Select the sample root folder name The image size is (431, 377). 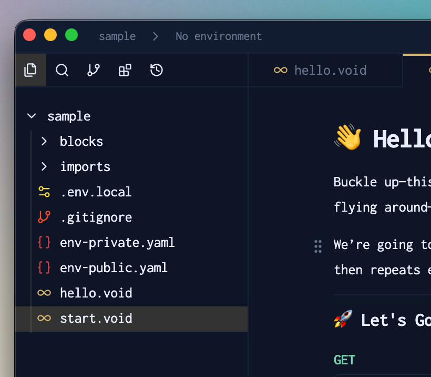coord(69,116)
